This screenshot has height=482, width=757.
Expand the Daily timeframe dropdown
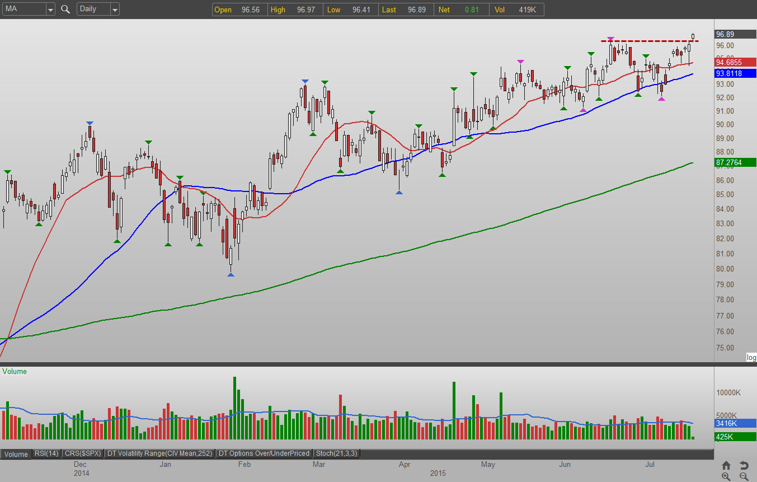click(x=114, y=10)
